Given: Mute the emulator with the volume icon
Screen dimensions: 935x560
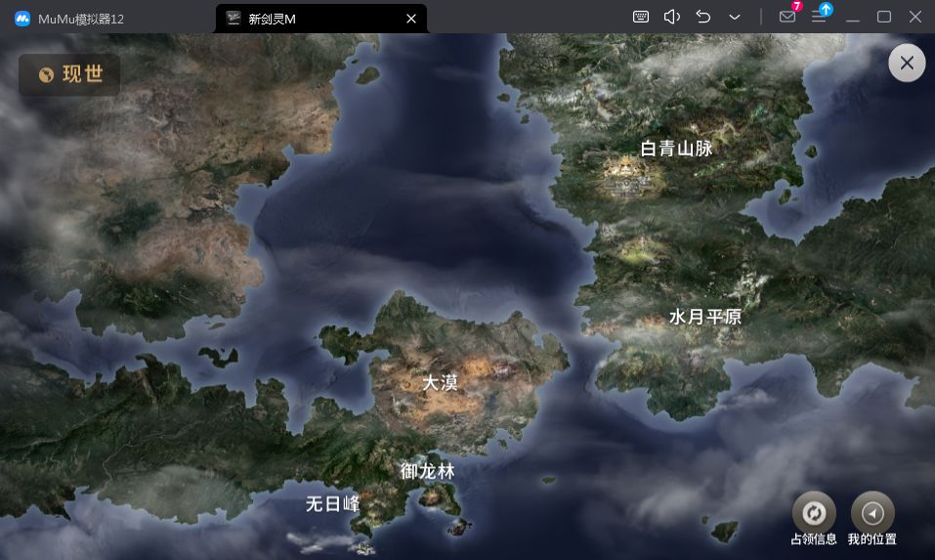Looking at the screenshot, I should [x=671, y=17].
